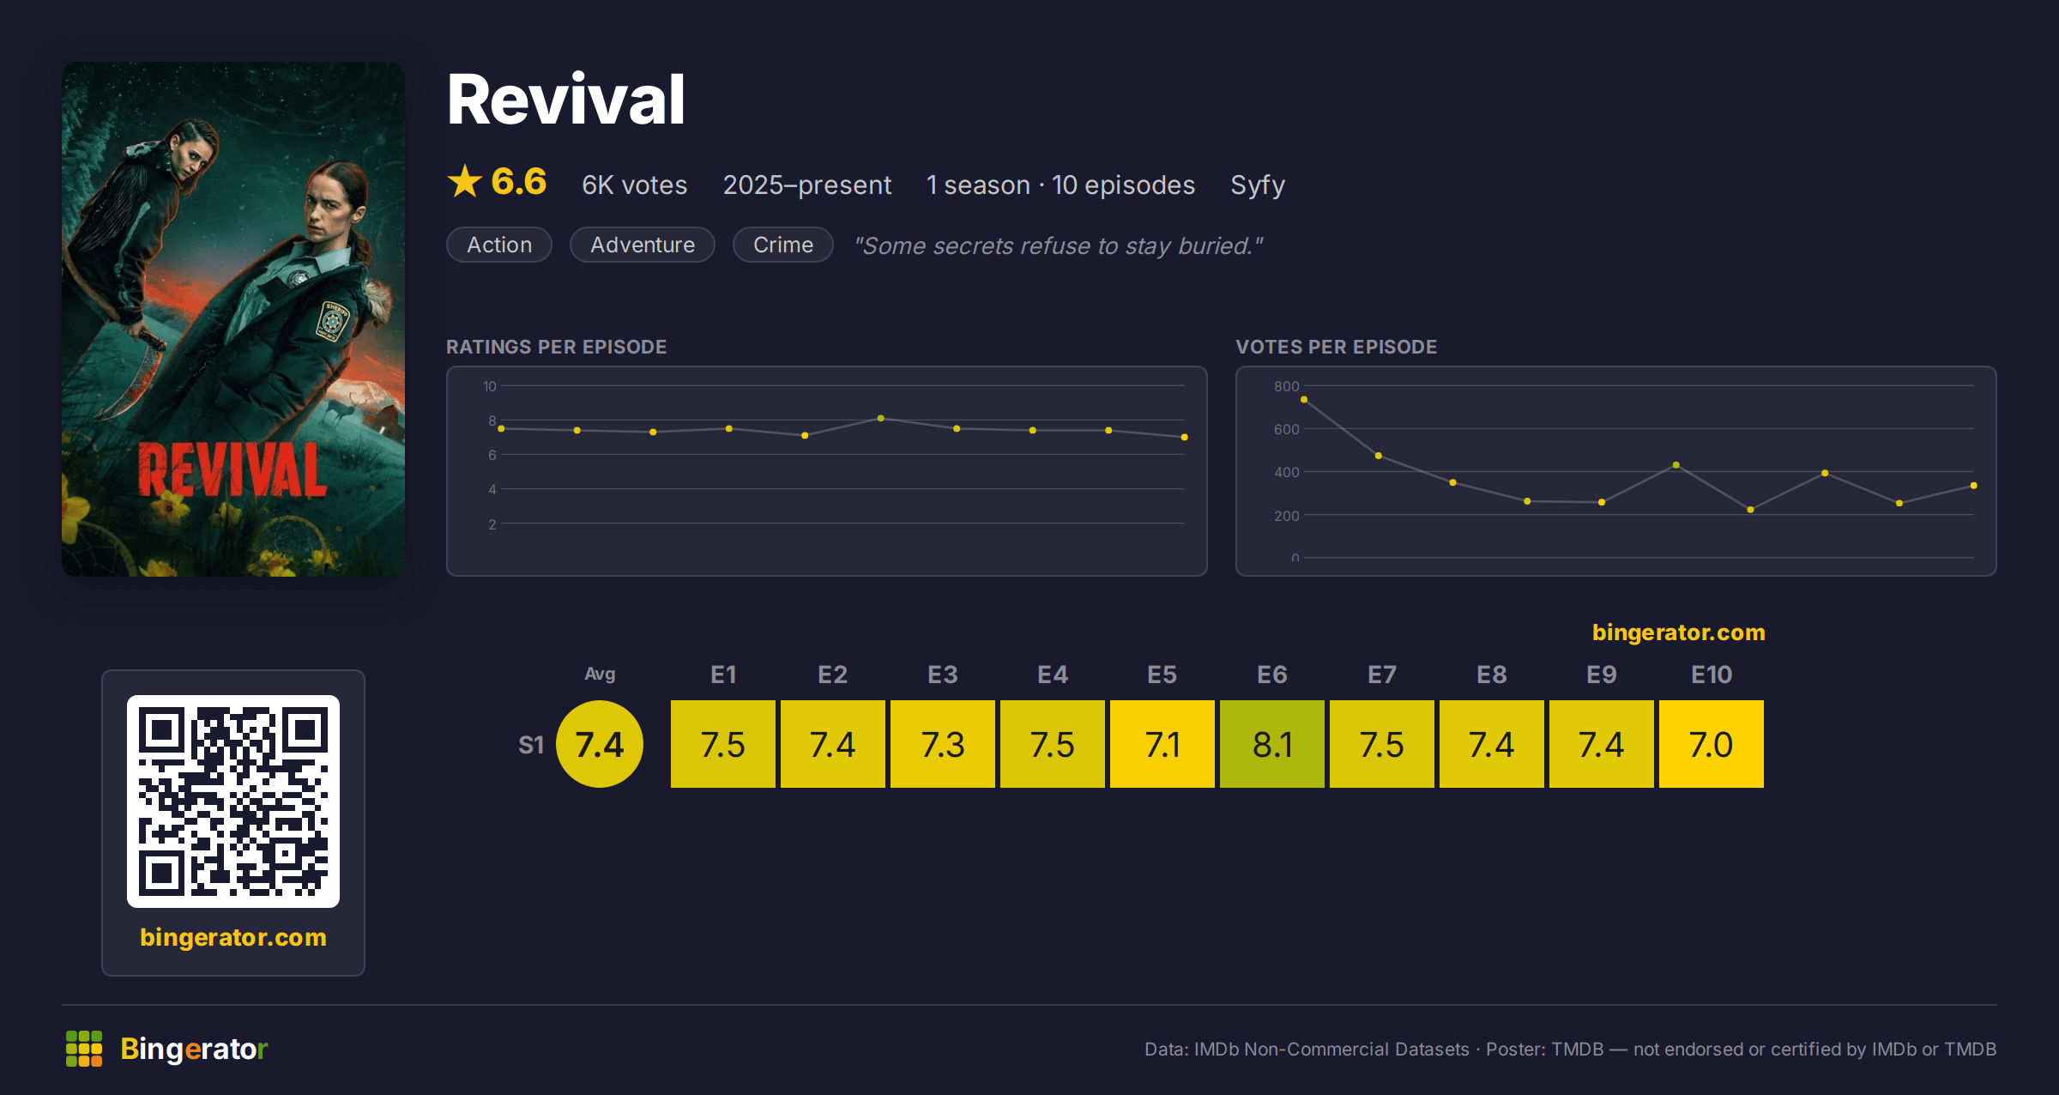Open the Revival poster thumbnail

tap(233, 319)
